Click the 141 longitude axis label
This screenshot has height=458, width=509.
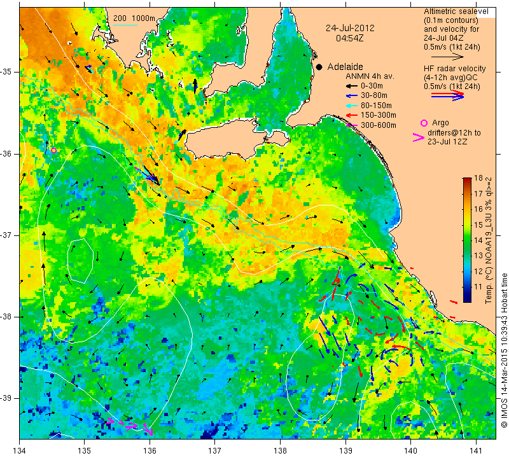(476, 451)
